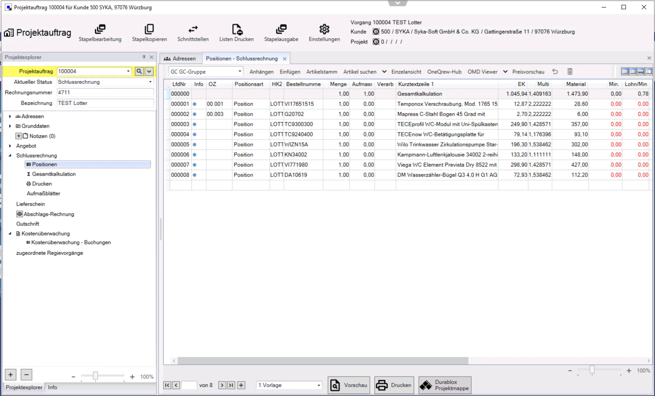Click the undo arrow icon
This screenshot has width=655, height=396.
click(555, 72)
